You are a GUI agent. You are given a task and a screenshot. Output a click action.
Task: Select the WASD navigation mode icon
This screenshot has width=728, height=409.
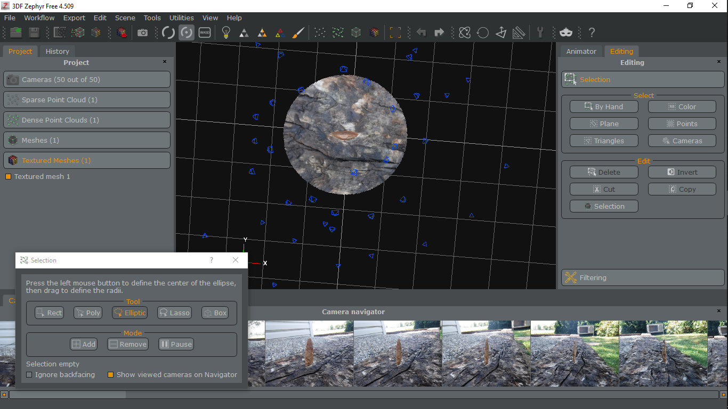(x=205, y=32)
